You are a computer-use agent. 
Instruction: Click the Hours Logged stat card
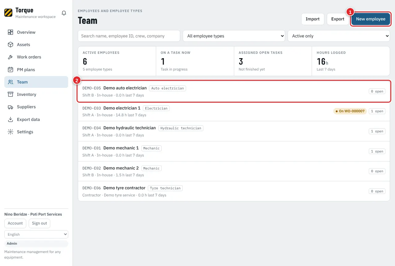click(351, 61)
